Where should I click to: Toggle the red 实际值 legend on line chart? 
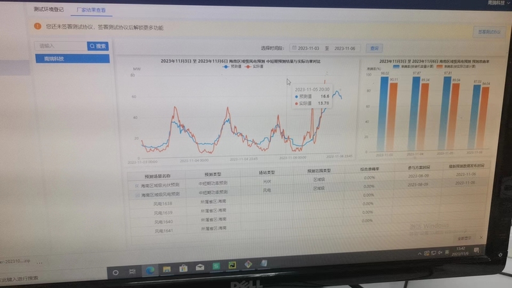[x=254, y=67]
